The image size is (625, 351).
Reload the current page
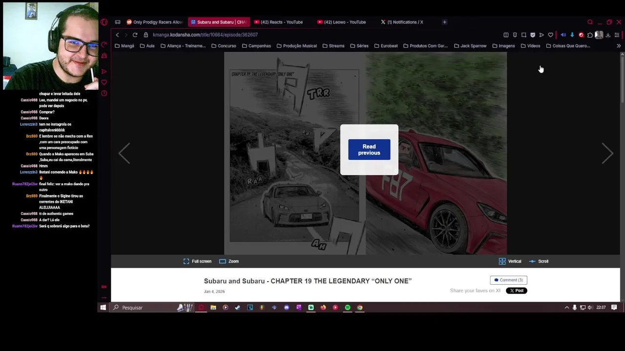click(135, 35)
